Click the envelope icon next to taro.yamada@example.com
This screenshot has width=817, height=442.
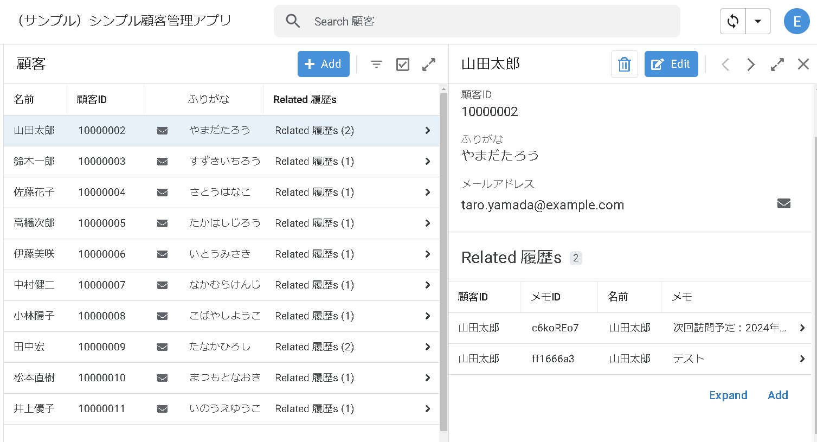point(783,203)
